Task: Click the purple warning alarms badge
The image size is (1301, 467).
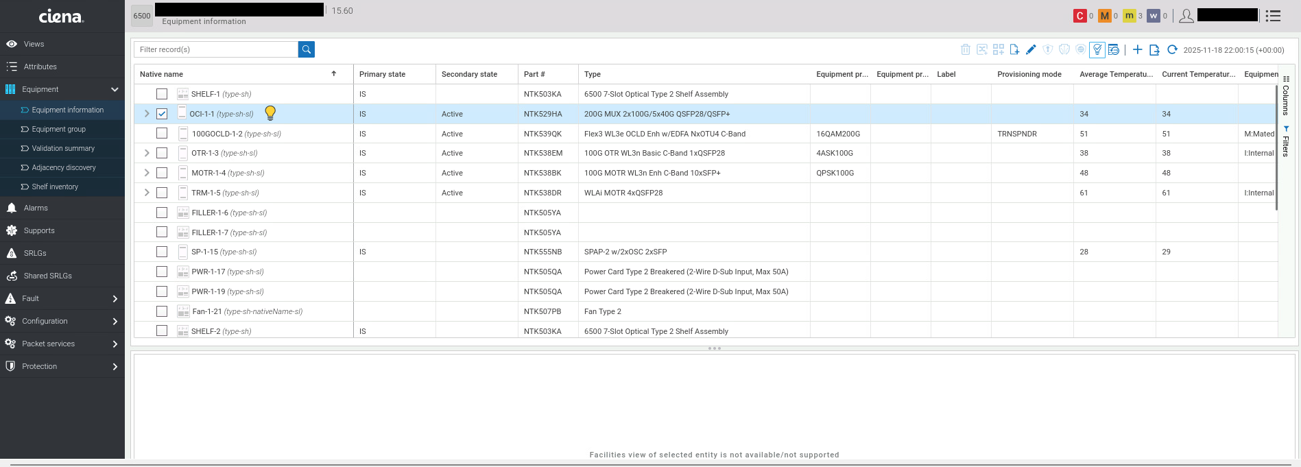Action: pos(1154,16)
